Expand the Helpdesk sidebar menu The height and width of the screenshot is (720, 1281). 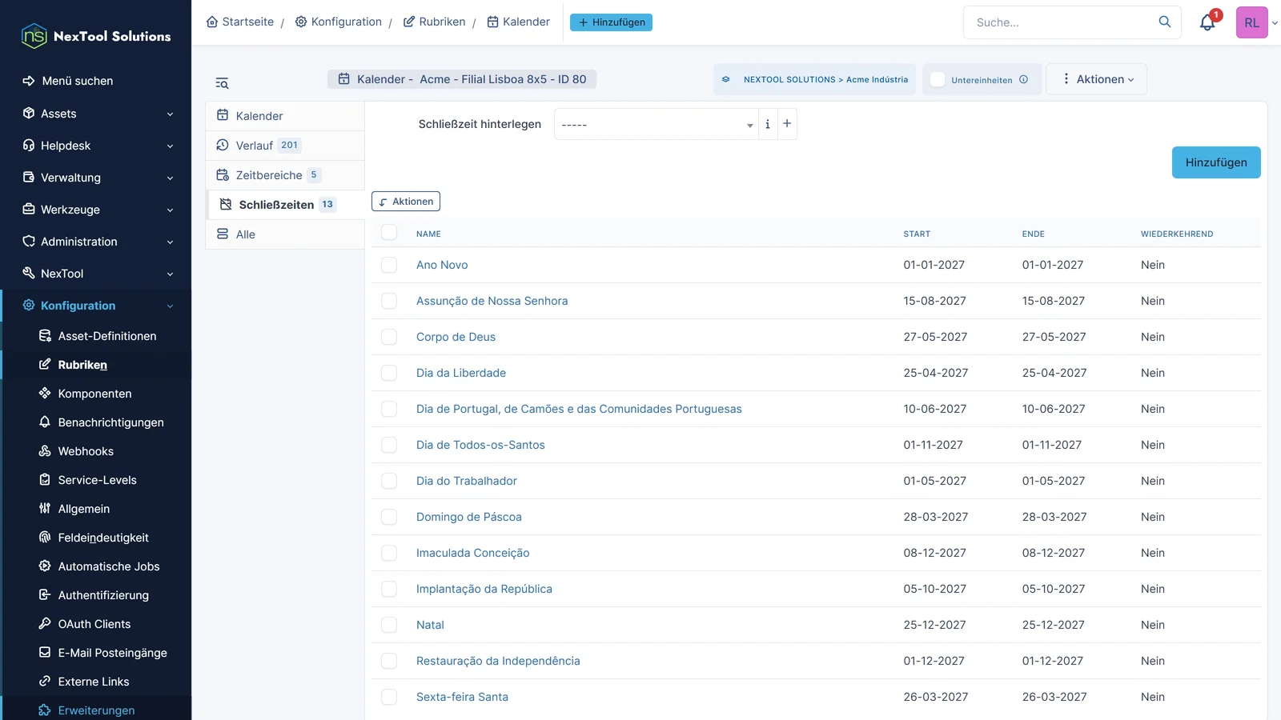click(96, 146)
